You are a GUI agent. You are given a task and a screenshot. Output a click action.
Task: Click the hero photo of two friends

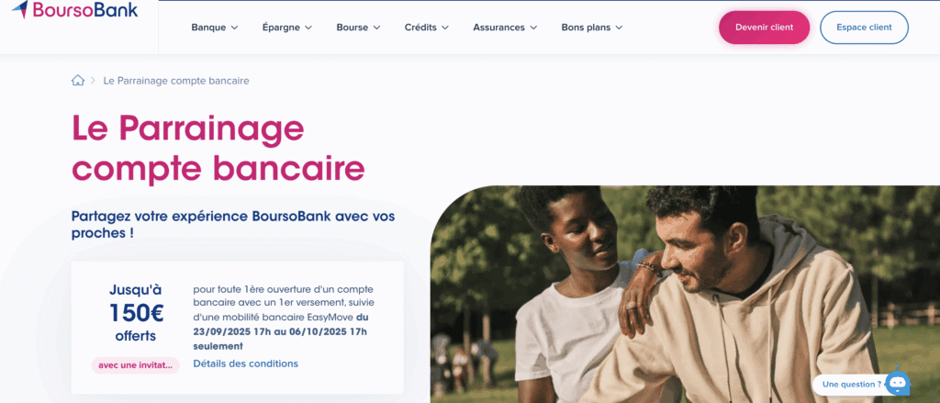point(685,294)
